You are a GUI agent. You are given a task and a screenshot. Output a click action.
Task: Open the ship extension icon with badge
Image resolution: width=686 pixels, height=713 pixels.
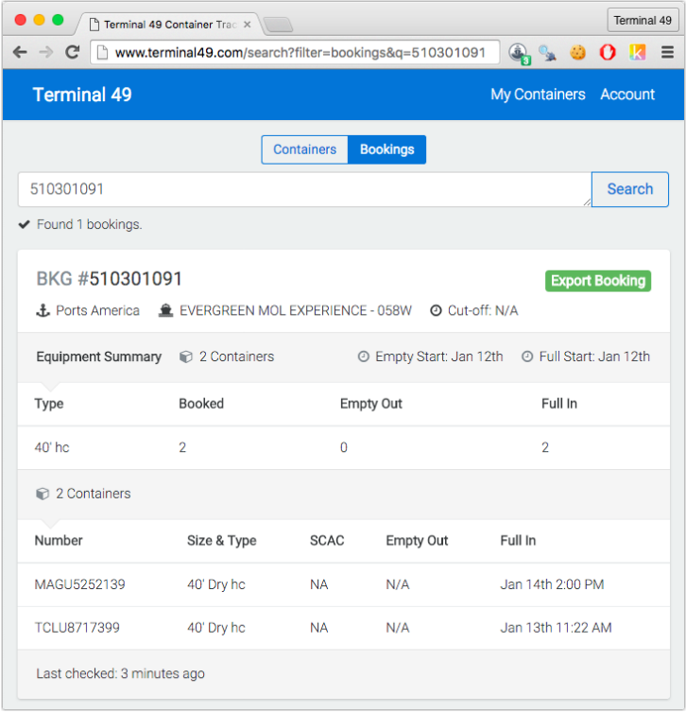[519, 53]
